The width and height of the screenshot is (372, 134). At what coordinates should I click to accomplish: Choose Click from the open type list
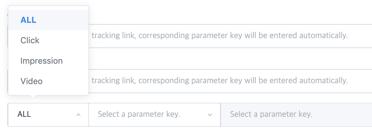pos(30,40)
